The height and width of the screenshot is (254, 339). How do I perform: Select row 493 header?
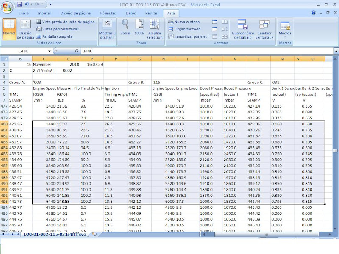[x=4, y=202]
